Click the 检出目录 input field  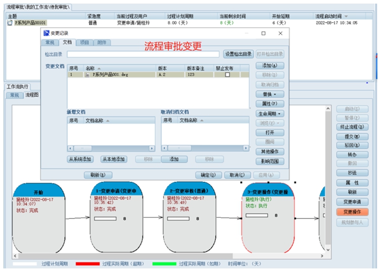pos(143,54)
